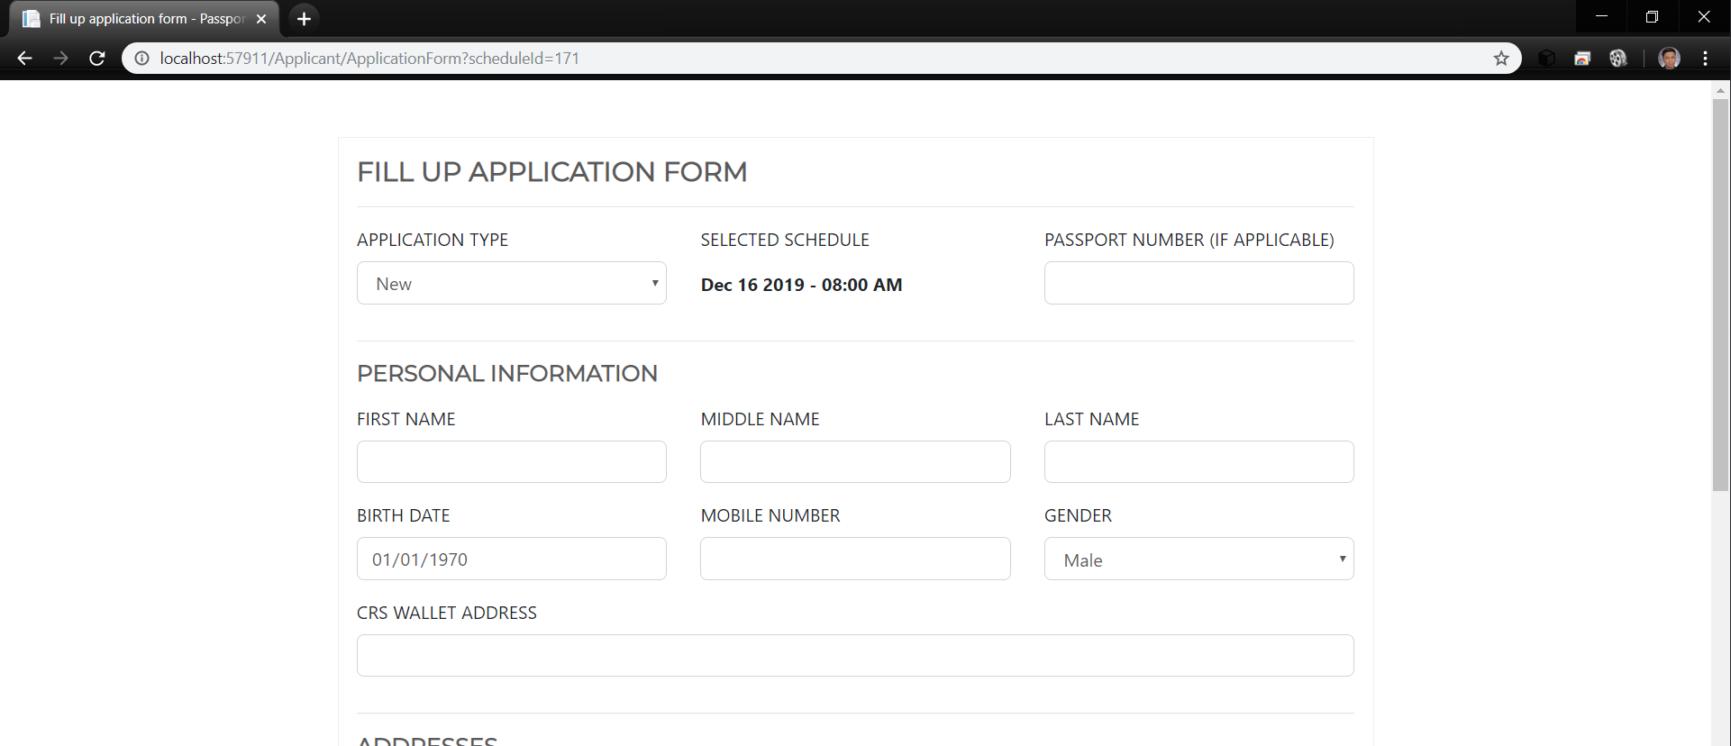Click the PASSPORT NUMBER (IF APPLICABLE) label

coord(1189,240)
